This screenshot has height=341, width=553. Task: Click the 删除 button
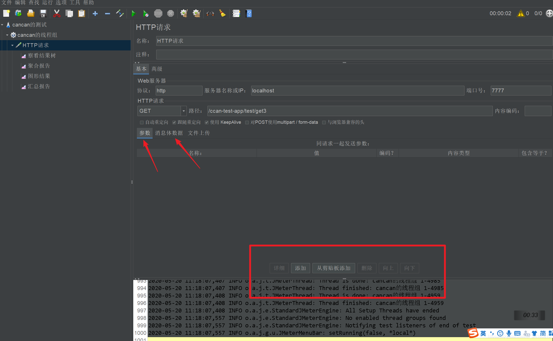pos(367,268)
